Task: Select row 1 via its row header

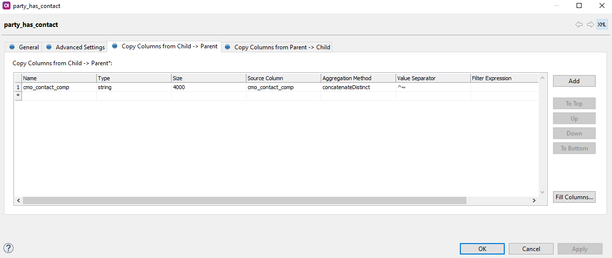Action: click(x=18, y=87)
